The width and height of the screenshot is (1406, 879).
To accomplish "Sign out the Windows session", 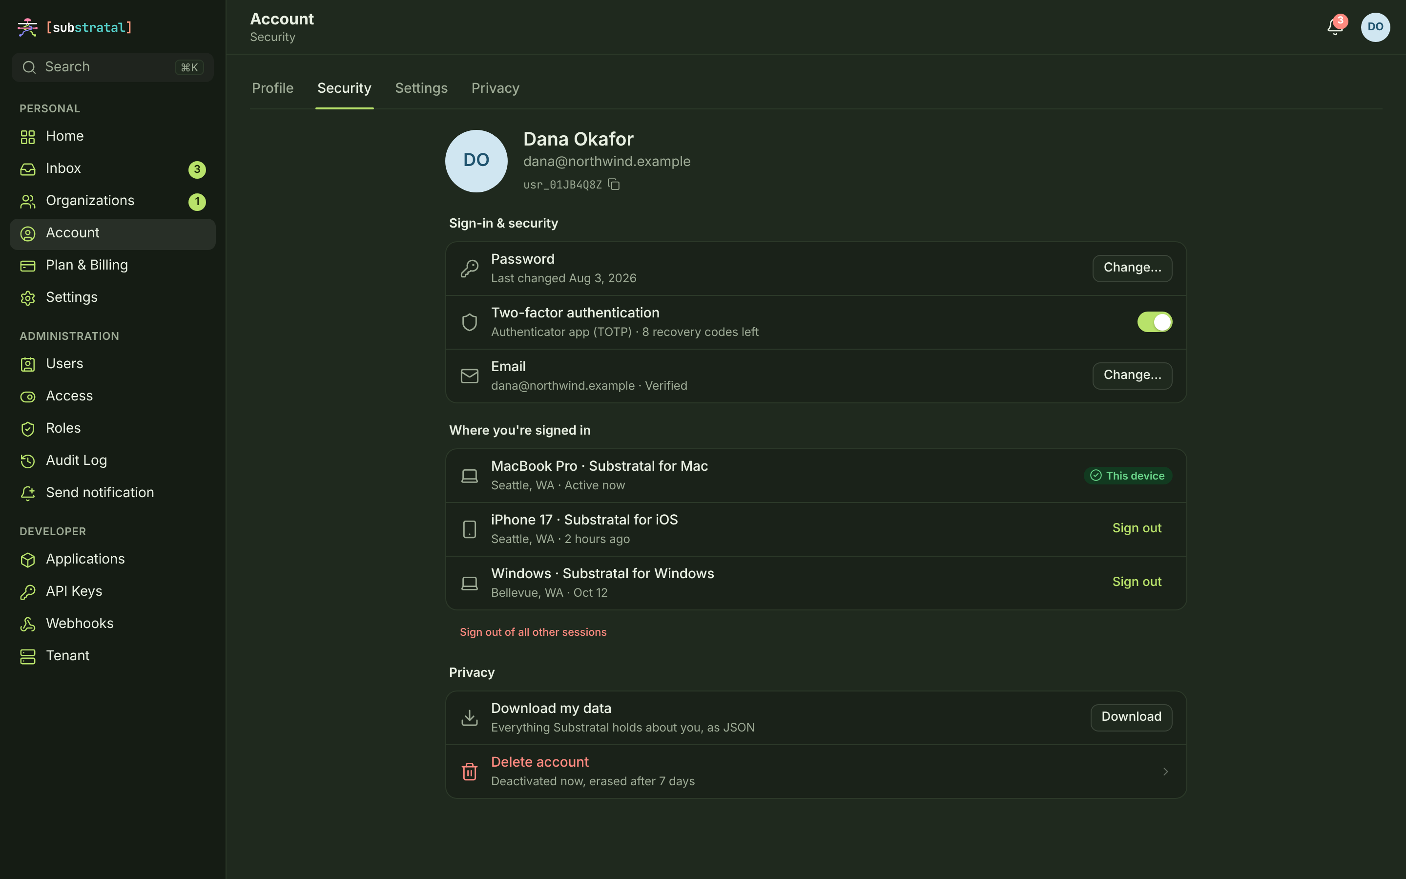I will click(1137, 582).
